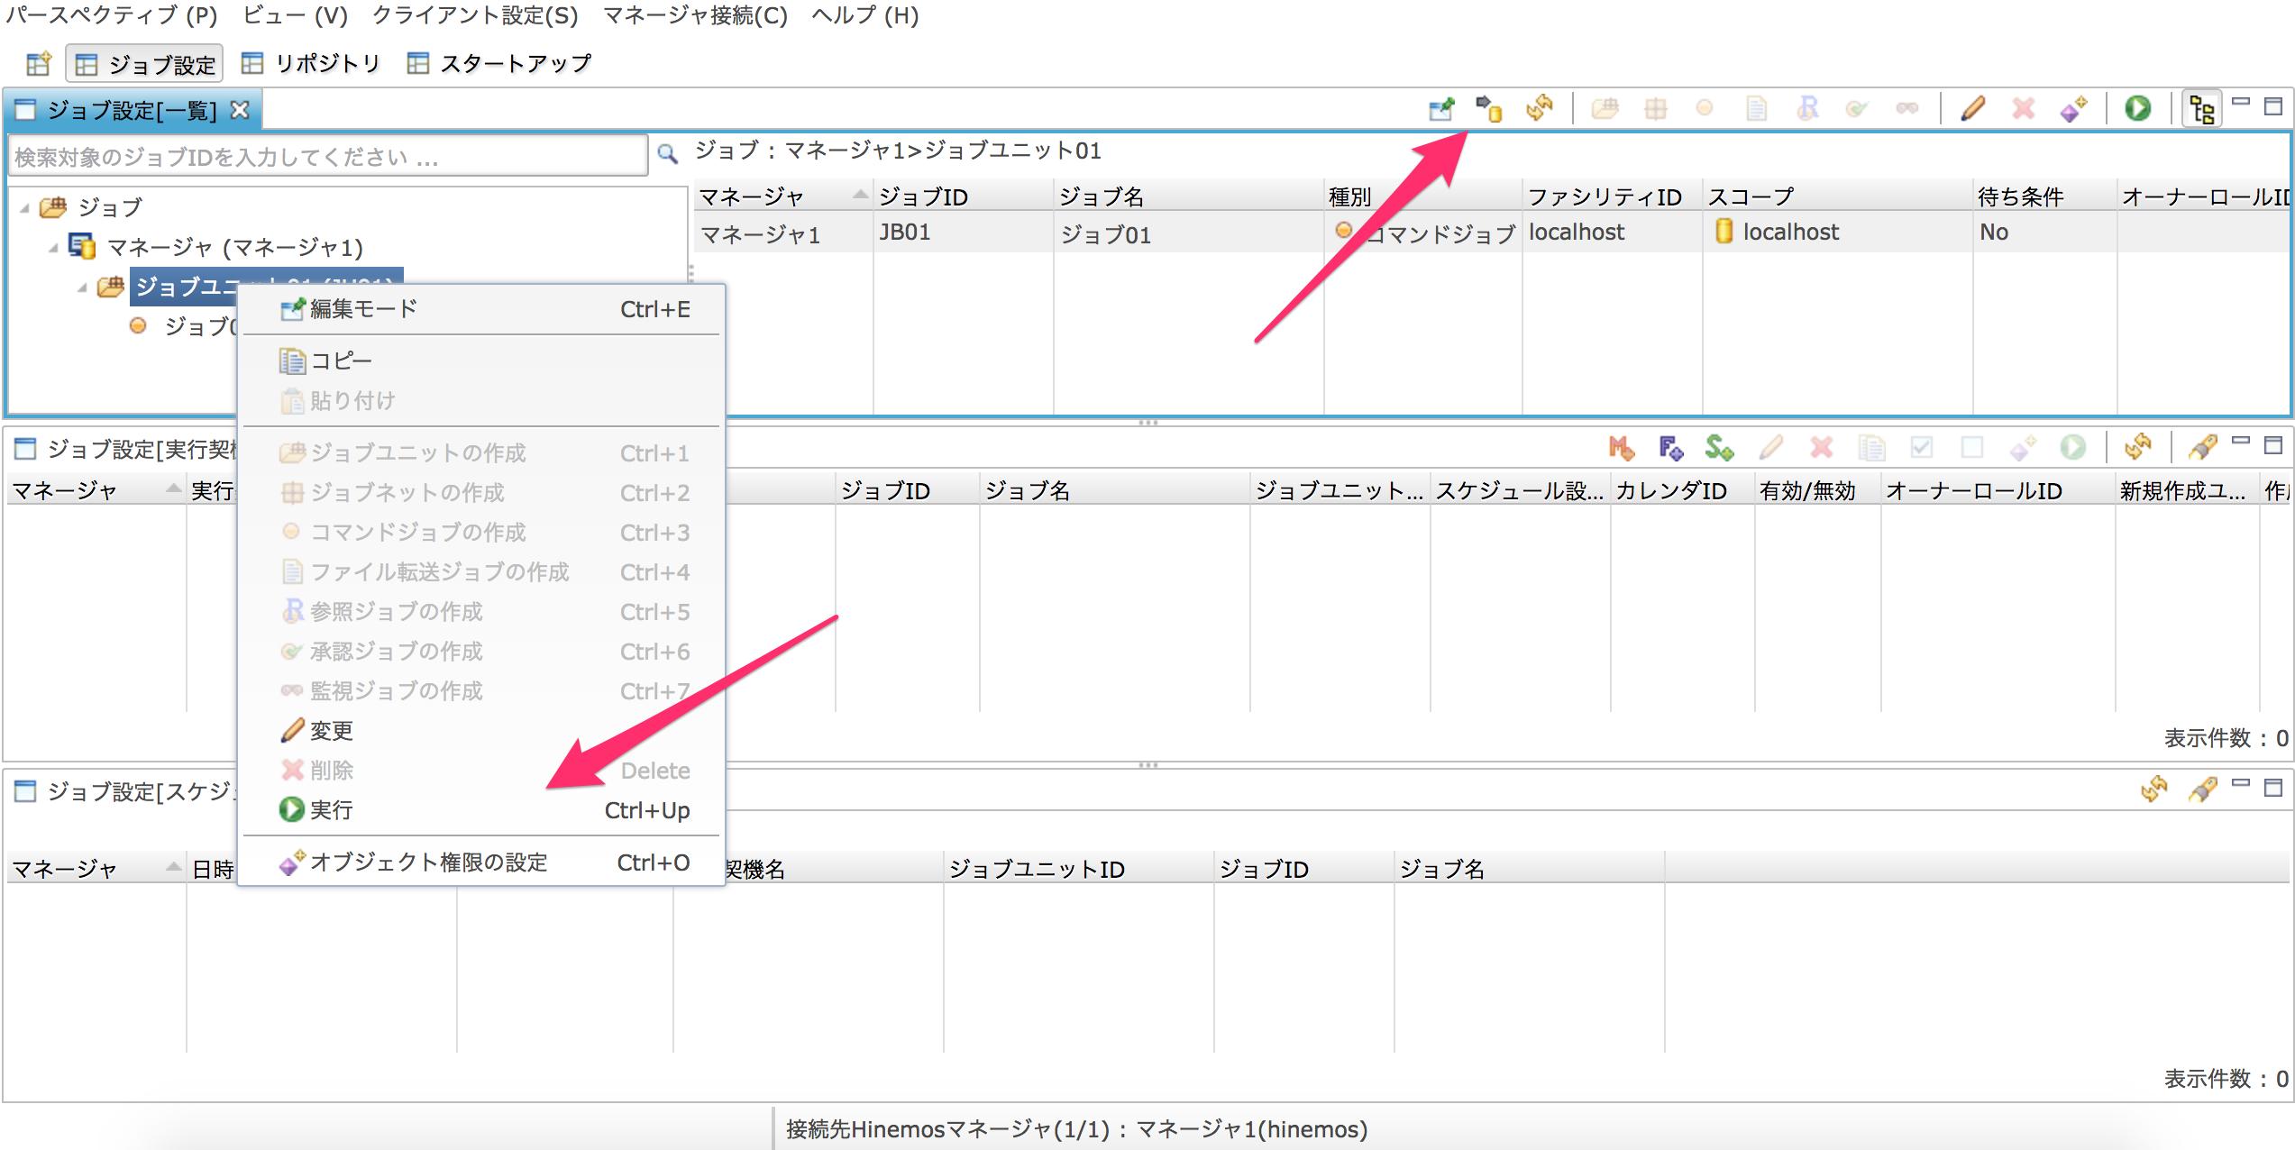Click the edit mode toolbar icon
2295x1150 pixels.
pos(1441,109)
